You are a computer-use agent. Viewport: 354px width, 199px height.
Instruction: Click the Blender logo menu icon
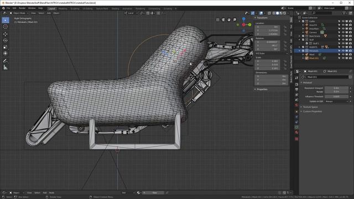pos(3,8)
